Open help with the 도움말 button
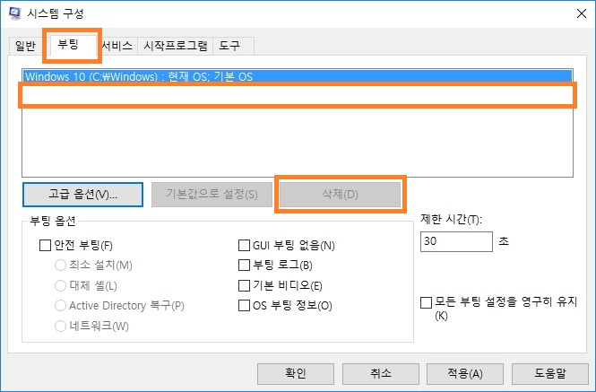The image size is (596, 392). [550, 373]
